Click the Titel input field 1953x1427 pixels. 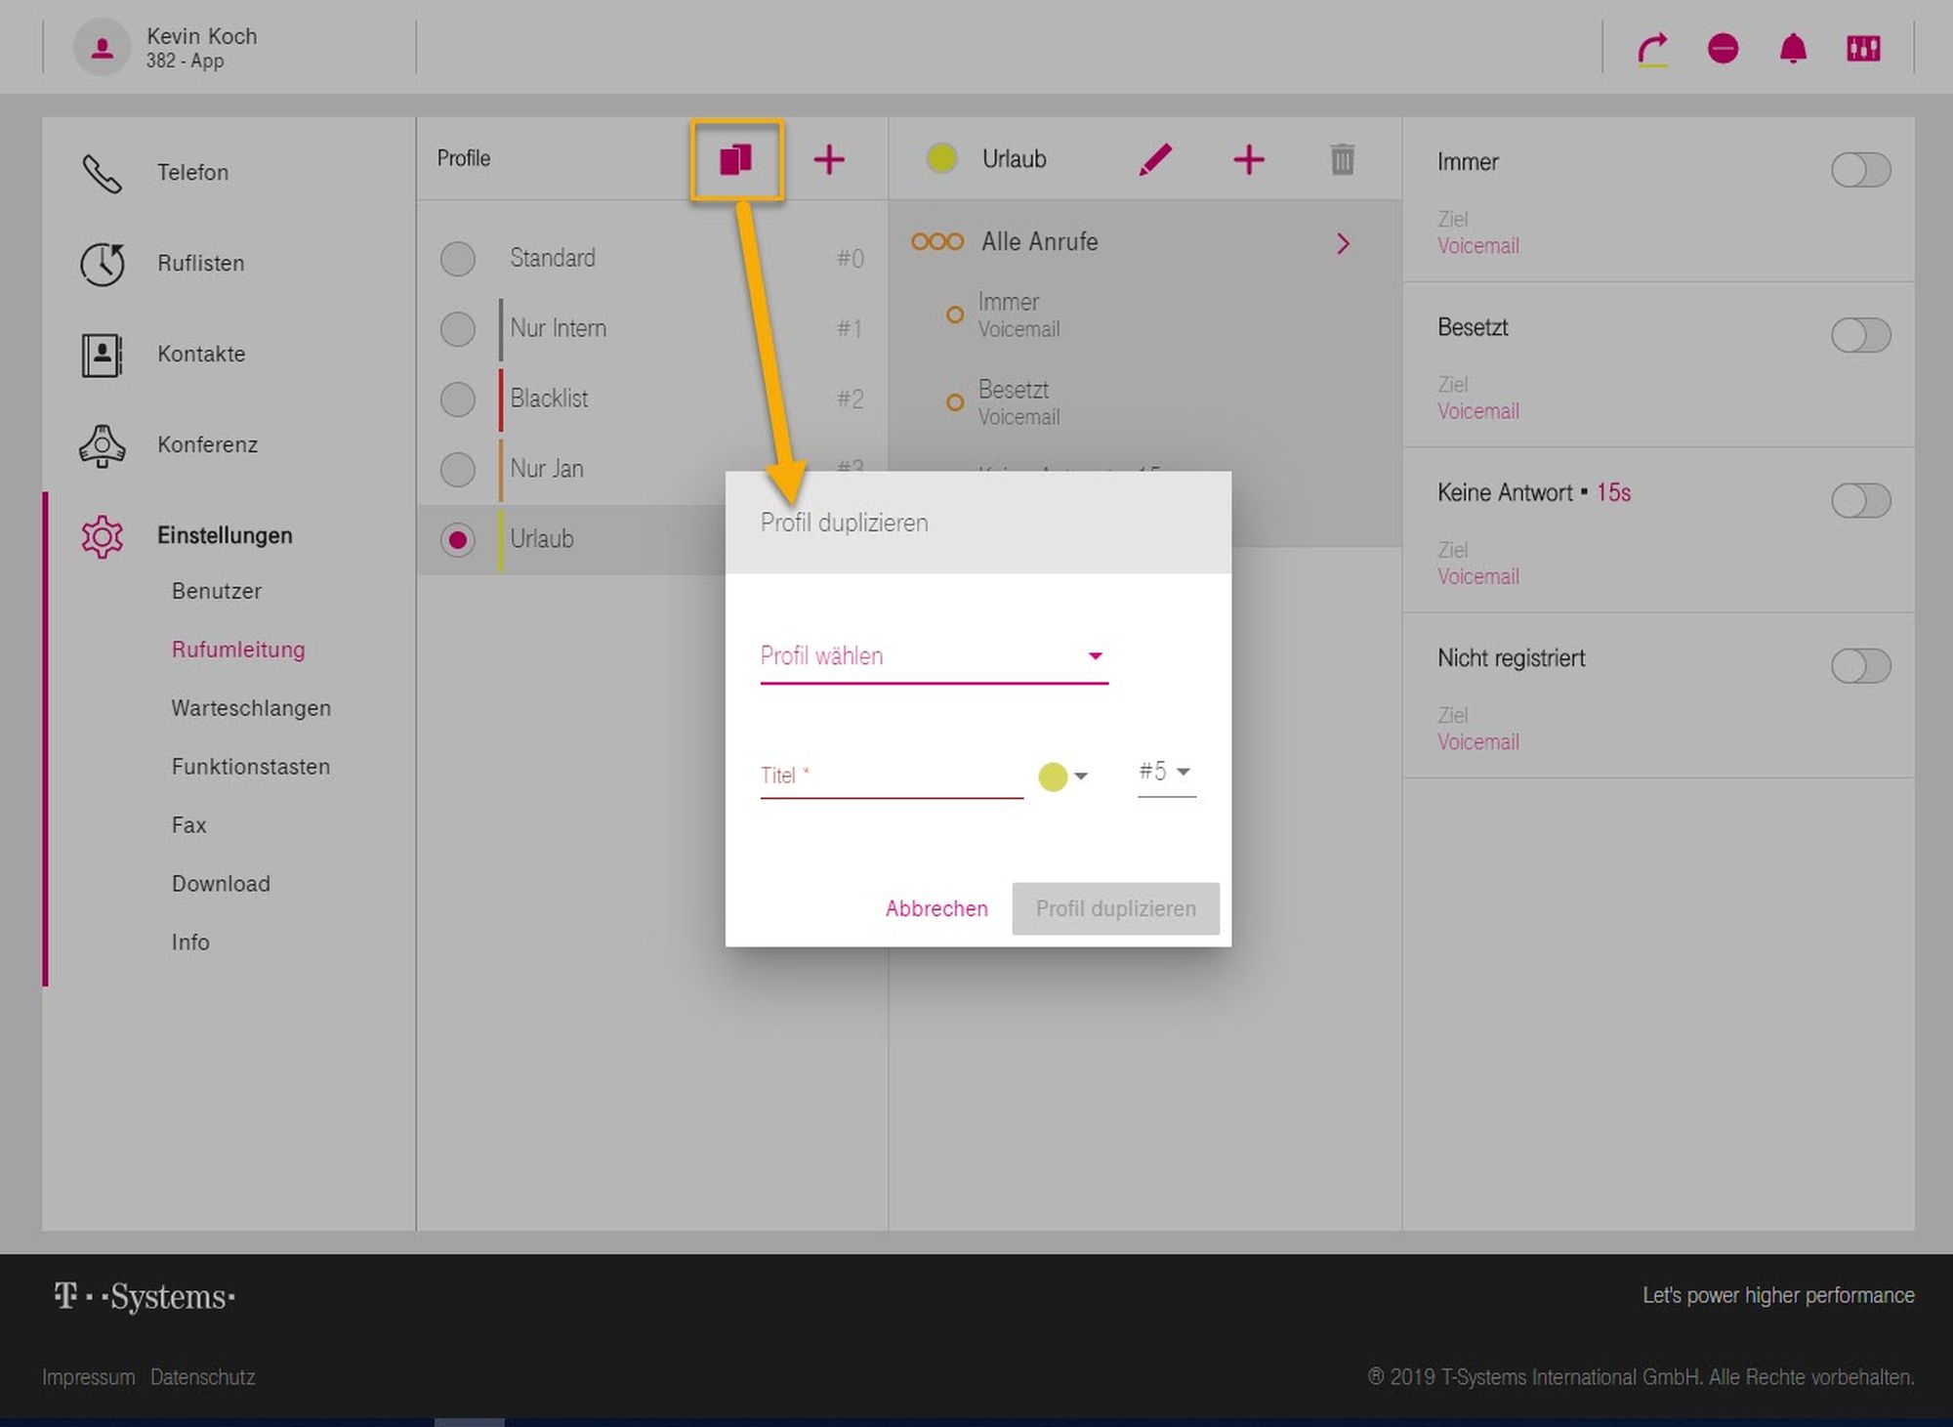pos(891,776)
